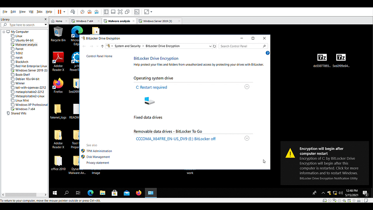
Task: Select the 5ed2f09e64 7z archive on desktop
Action: coord(341,61)
